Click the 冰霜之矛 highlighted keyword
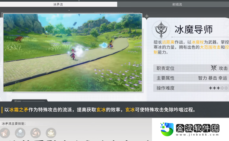This screenshot has height=141, width=229. pos(19,110)
